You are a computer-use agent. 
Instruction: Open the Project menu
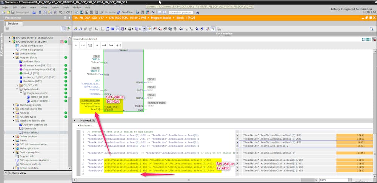tap(6, 8)
